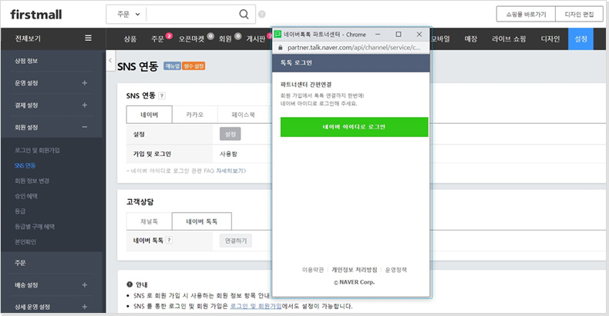
Task: Open 등급별 구매 혜택 in sidebar
Action: tap(35, 227)
